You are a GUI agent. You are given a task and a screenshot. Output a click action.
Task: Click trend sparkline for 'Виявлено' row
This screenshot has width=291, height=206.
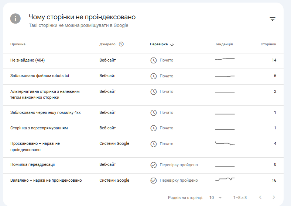click(x=225, y=180)
